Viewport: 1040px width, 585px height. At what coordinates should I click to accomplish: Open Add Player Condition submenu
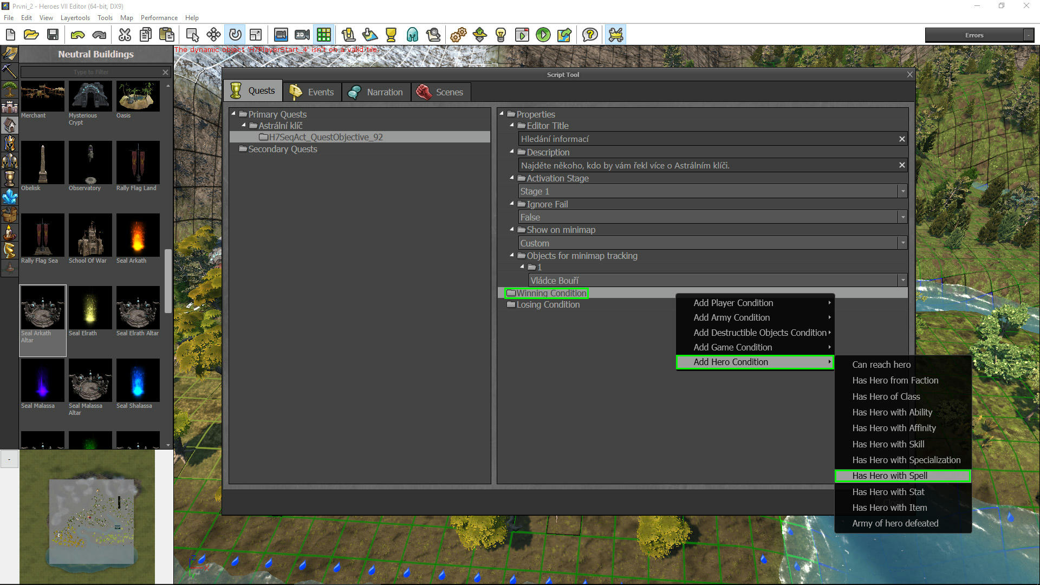(755, 303)
